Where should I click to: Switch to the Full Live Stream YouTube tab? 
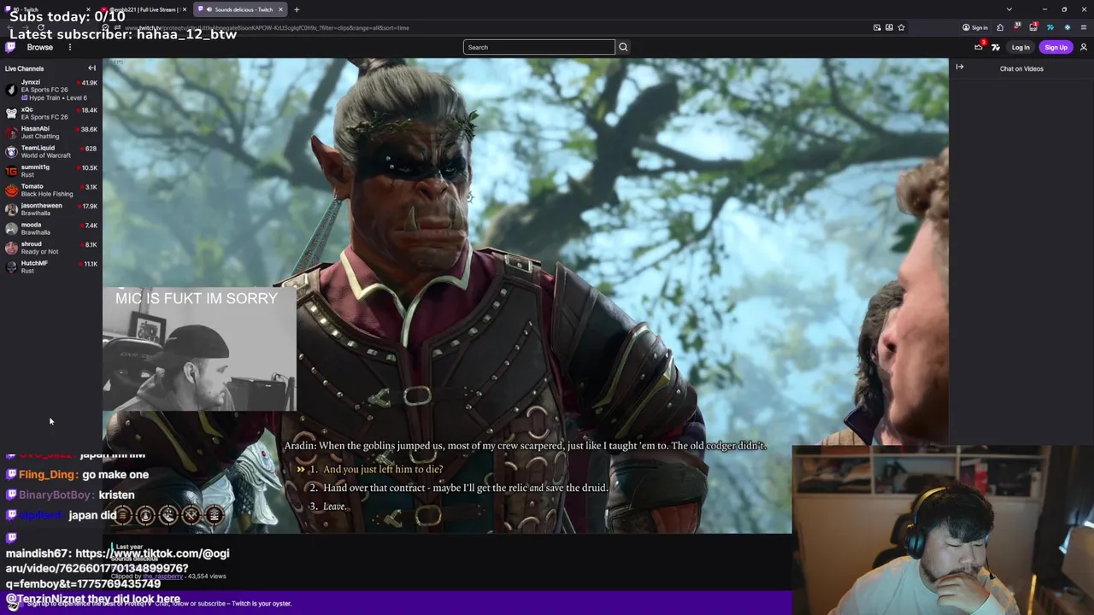click(144, 9)
